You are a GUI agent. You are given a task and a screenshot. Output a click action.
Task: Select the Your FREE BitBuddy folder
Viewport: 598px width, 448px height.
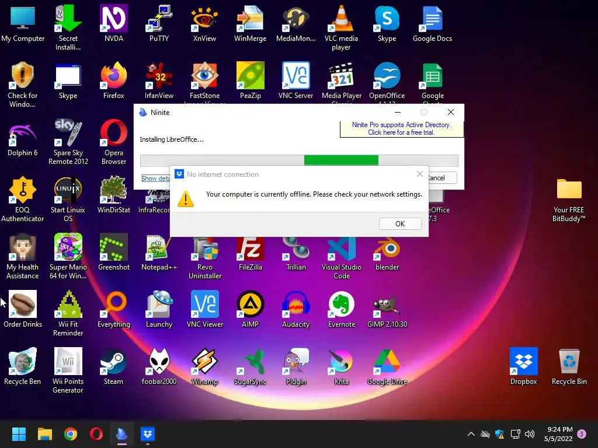pos(569,199)
